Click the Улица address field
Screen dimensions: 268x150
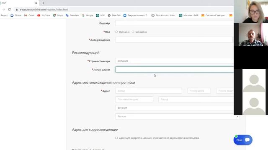[x=149, y=91]
